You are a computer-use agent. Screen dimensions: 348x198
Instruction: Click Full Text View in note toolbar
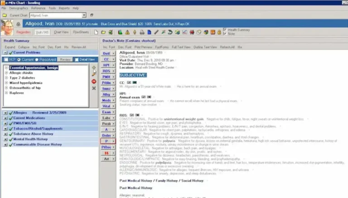coord(181,47)
